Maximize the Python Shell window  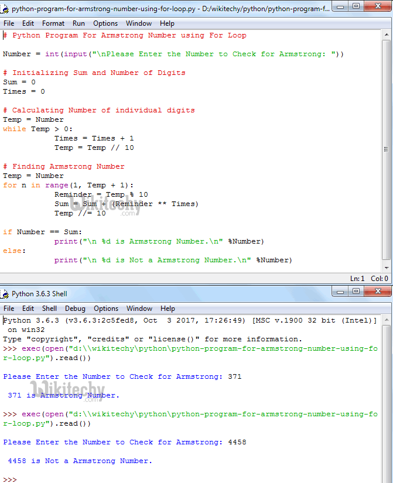pos(356,292)
